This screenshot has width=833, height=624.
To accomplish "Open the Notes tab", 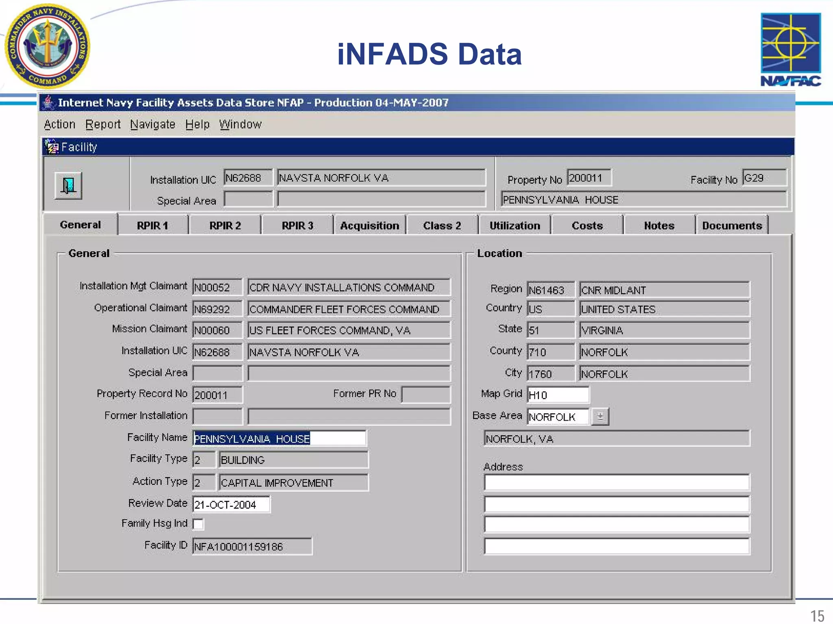I will click(x=659, y=225).
